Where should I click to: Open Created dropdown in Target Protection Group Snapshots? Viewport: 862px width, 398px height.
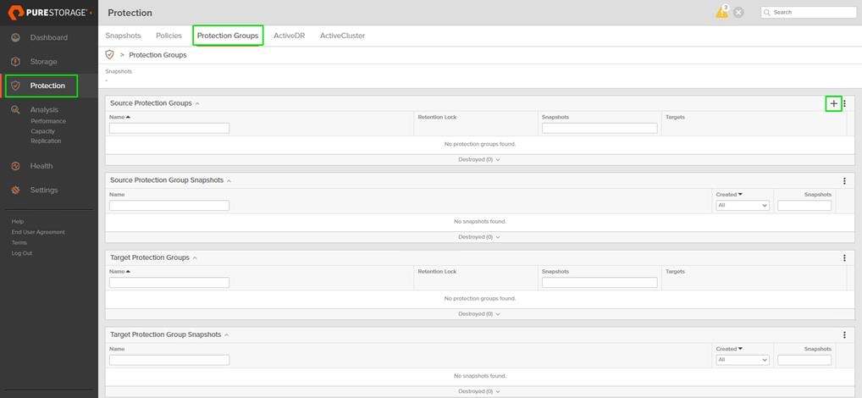pos(742,360)
